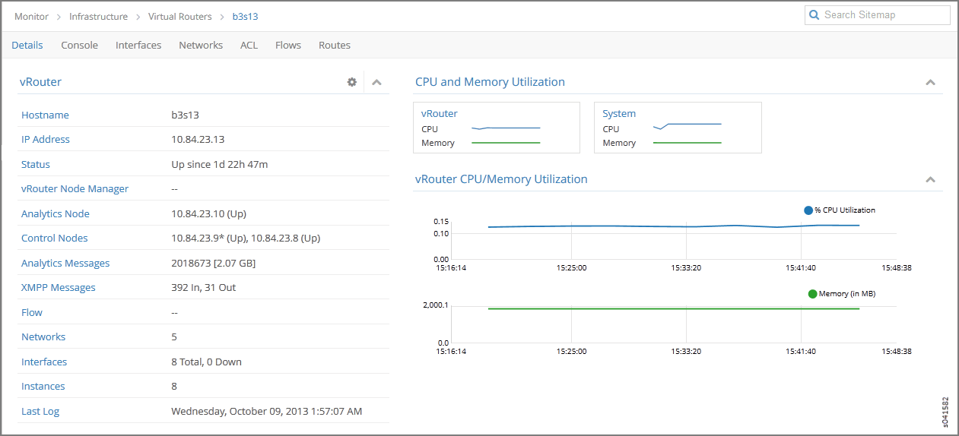Click the vRouter CPU sparkline thumbnail
The width and height of the screenshot is (959, 436).
[x=506, y=128]
